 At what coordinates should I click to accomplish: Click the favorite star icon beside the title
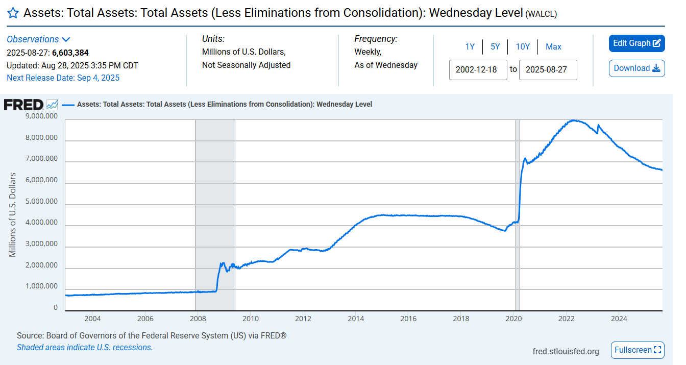13,13
